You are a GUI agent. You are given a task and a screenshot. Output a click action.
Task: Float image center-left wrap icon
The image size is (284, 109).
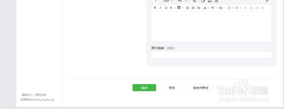tap(251, 8)
